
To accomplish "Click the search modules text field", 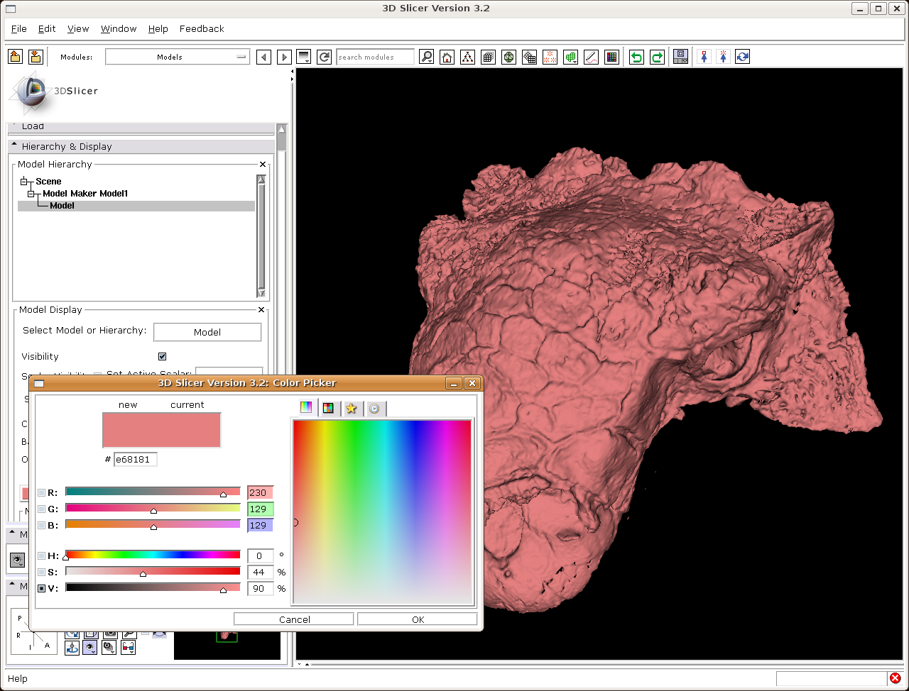I will [x=375, y=57].
